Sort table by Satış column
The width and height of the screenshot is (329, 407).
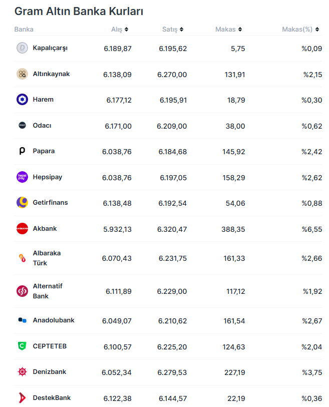click(x=173, y=30)
